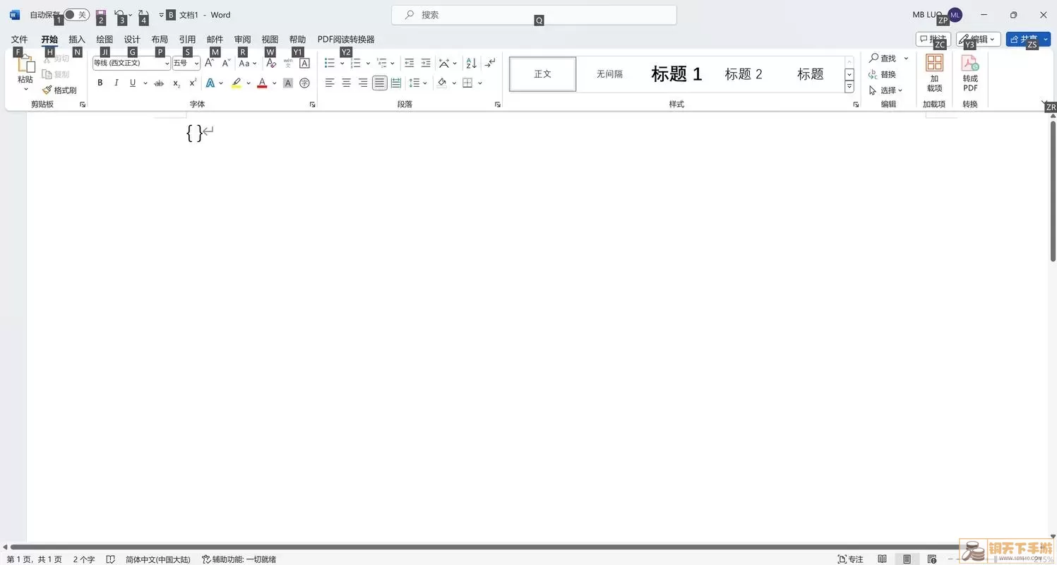
Task: Align text to the right
Action: point(363,83)
